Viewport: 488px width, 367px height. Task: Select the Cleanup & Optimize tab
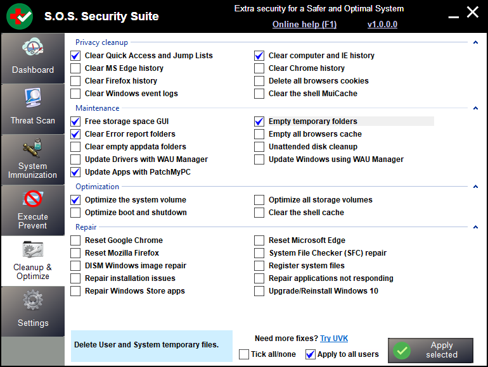tap(33, 261)
